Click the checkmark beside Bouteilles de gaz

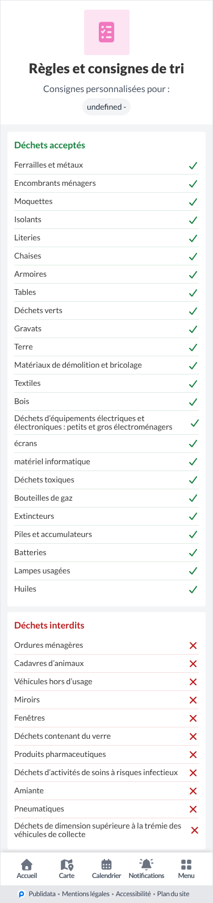point(193,498)
